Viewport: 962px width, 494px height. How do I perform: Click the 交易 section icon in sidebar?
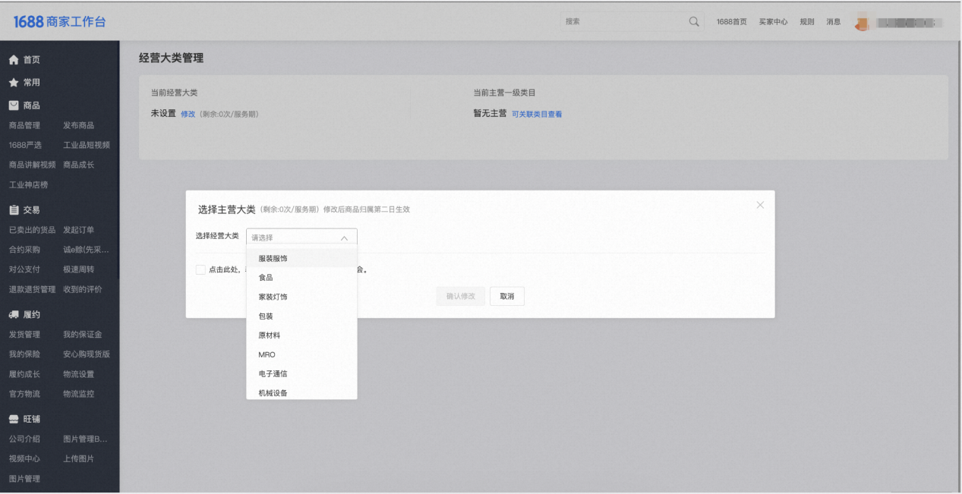pyautogui.click(x=14, y=210)
